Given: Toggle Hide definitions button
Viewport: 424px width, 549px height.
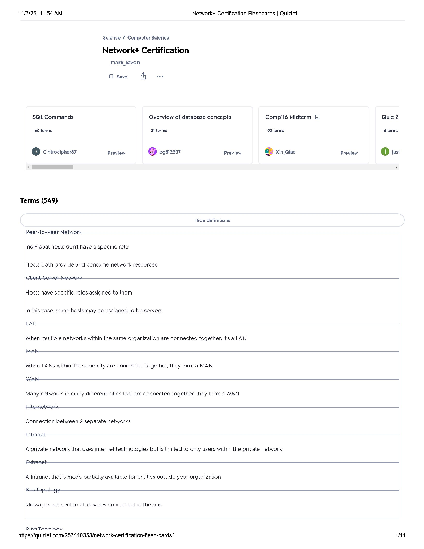Looking at the screenshot, I should (212, 220).
